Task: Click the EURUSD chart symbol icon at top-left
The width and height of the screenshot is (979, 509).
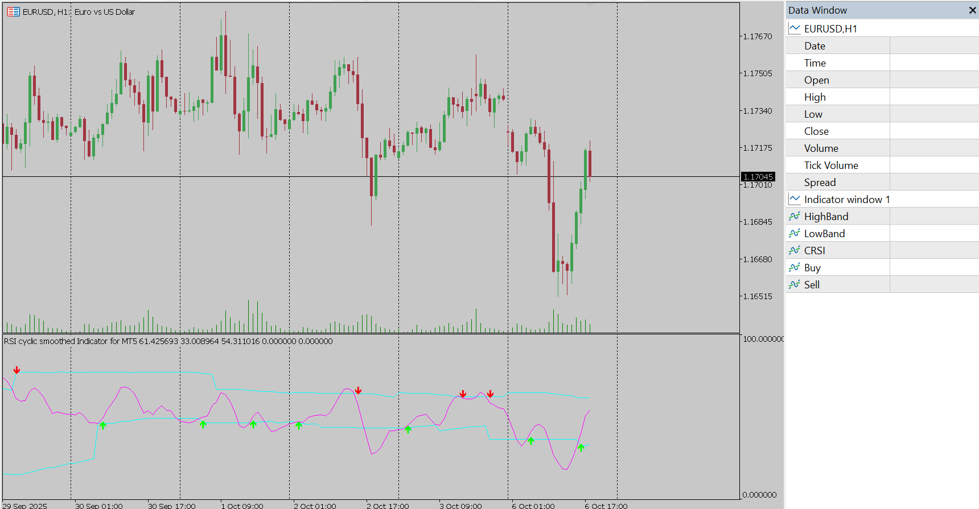Action: tap(13, 12)
